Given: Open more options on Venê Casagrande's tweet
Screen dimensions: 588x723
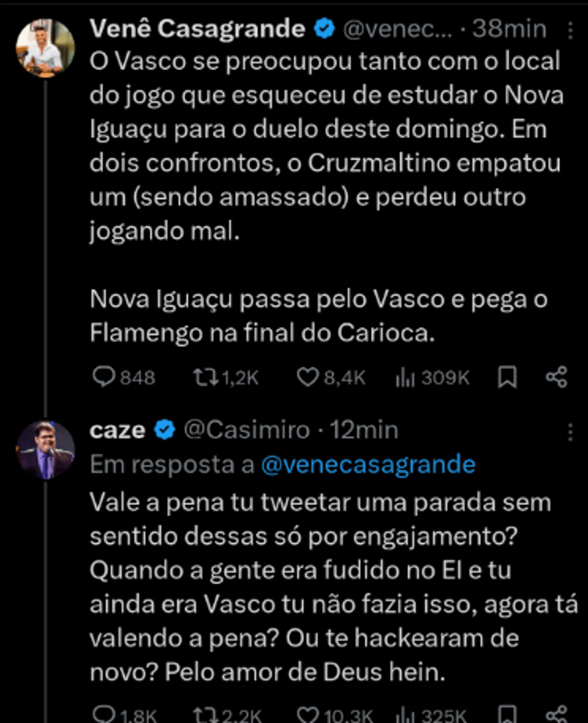Looking at the screenshot, I should (569, 29).
